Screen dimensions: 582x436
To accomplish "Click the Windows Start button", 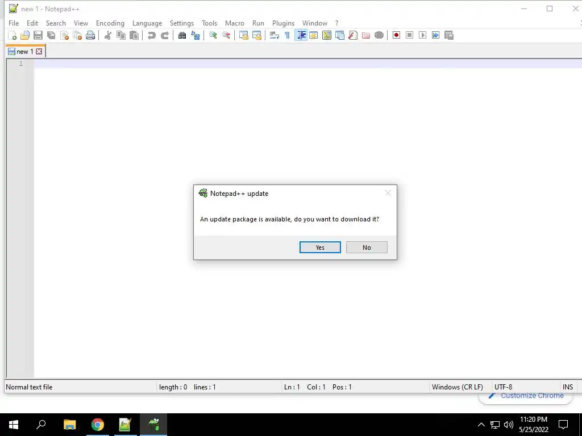I will [14, 425].
